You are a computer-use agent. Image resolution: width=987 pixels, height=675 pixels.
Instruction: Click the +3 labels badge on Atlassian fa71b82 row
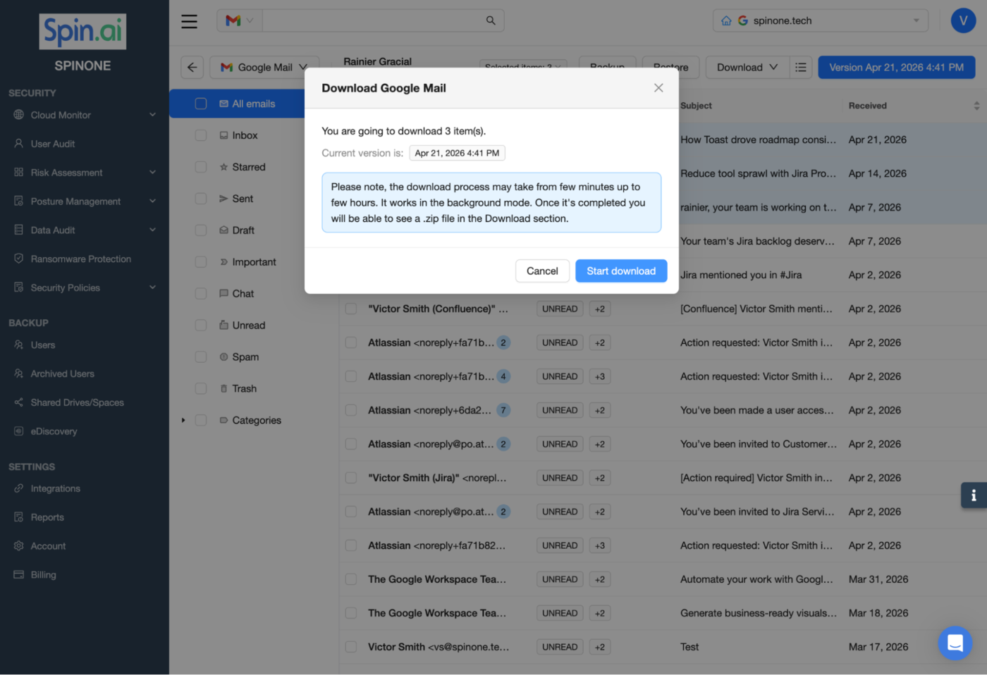[600, 545]
